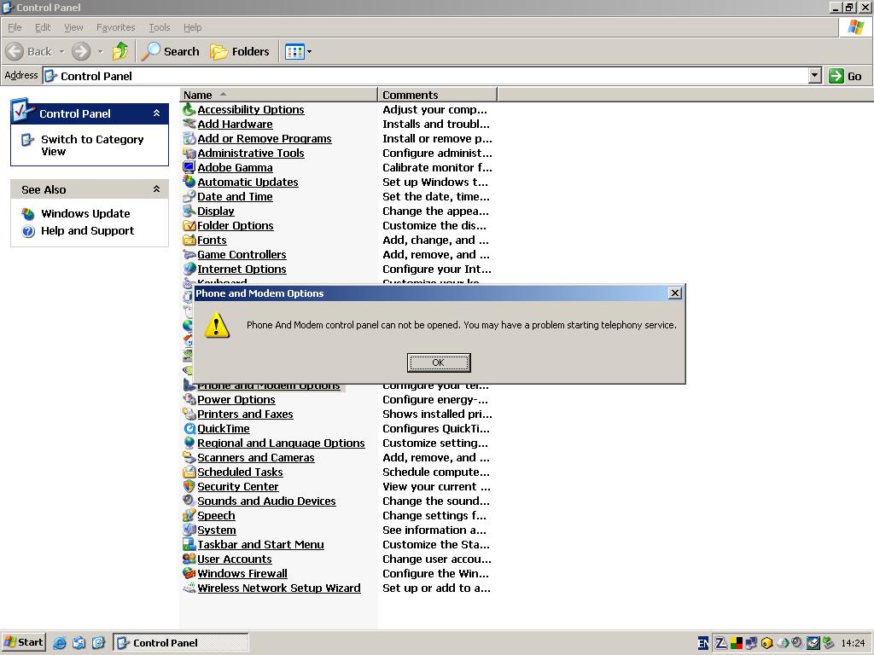This screenshot has width=874, height=655.
Task: Click the Administrative Tools icon
Action: point(189,154)
